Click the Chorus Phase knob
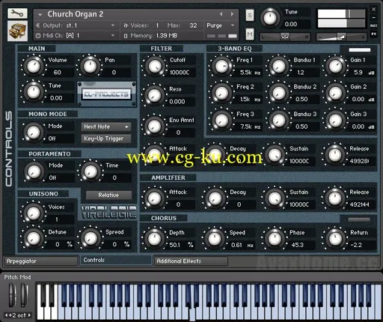Viewport: 383px width, 322px height. coord(275,239)
